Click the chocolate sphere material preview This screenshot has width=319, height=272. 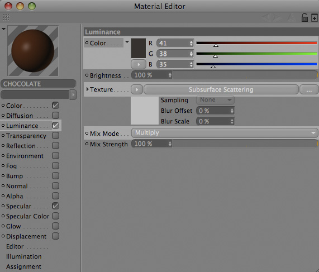click(x=33, y=51)
